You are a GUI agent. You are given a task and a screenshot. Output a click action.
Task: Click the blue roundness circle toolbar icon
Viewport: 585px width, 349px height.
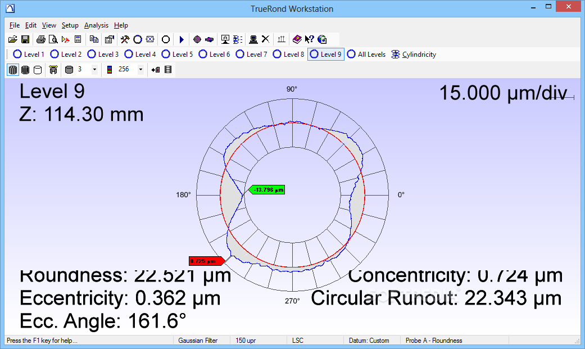138,39
